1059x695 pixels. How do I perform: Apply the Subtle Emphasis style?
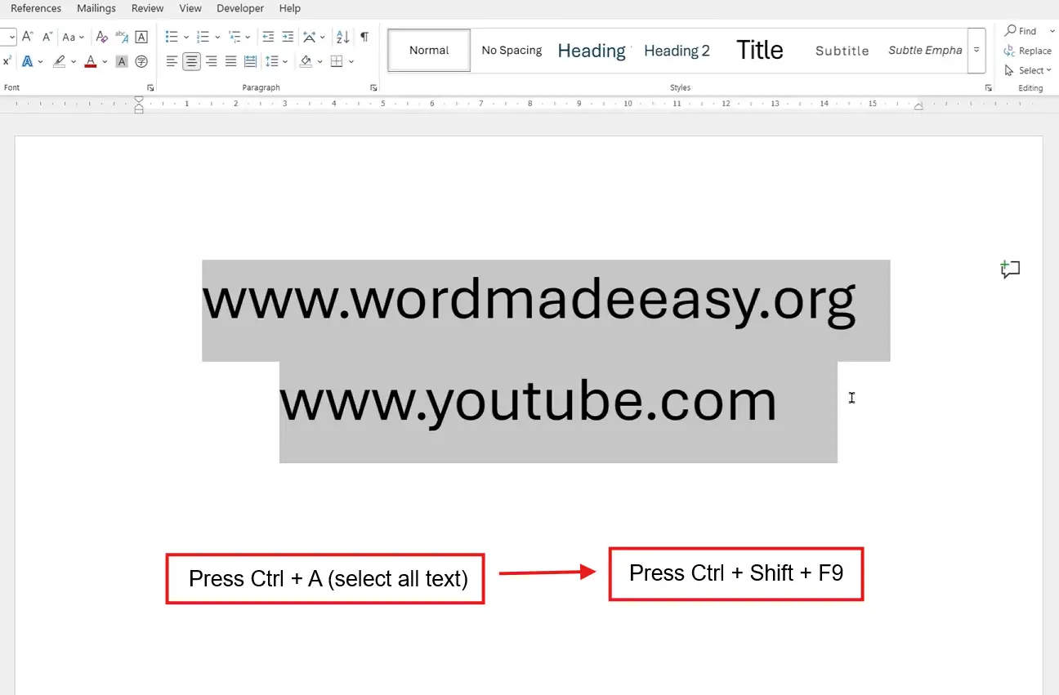[x=925, y=50]
